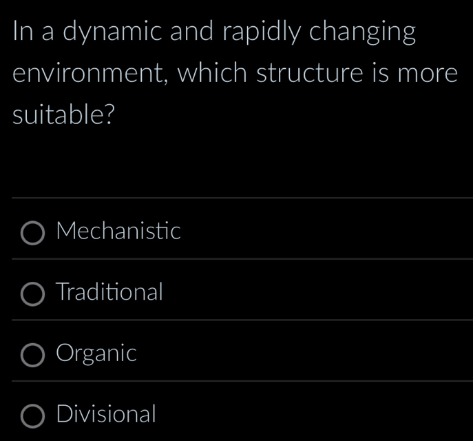
Task: Choose the Traditional radio button
Action: click(x=33, y=293)
